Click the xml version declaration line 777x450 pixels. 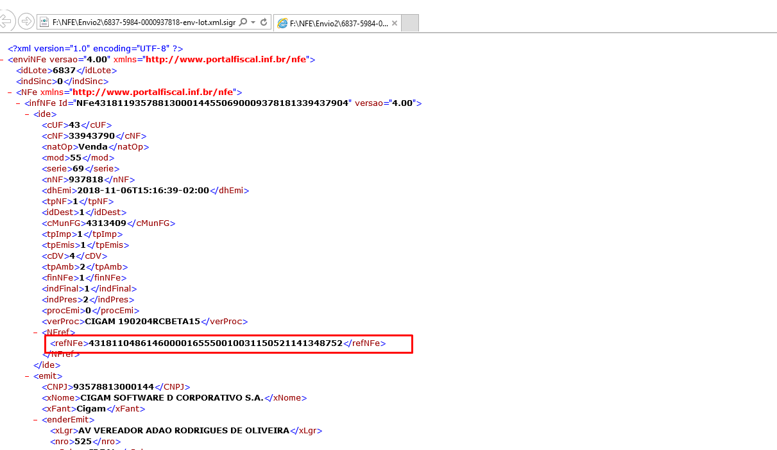coord(96,48)
